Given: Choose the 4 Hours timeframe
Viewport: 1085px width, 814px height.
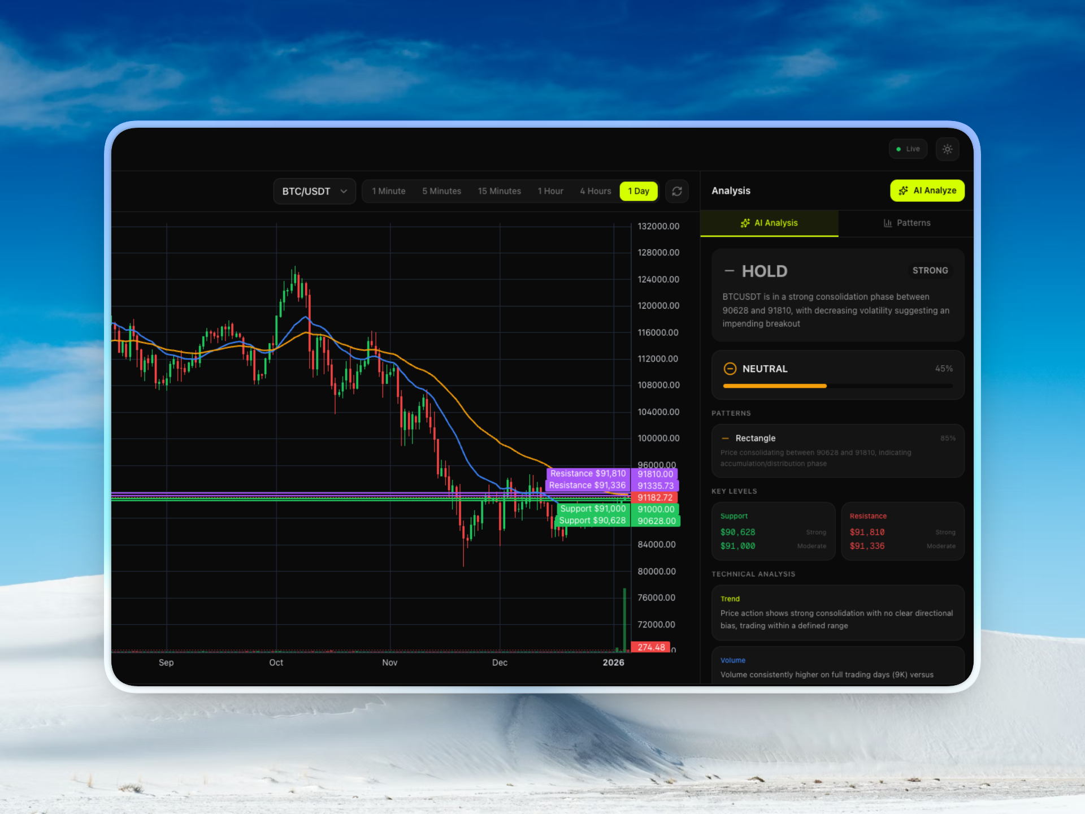Looking at the screenshot, I should pos(595,191).
